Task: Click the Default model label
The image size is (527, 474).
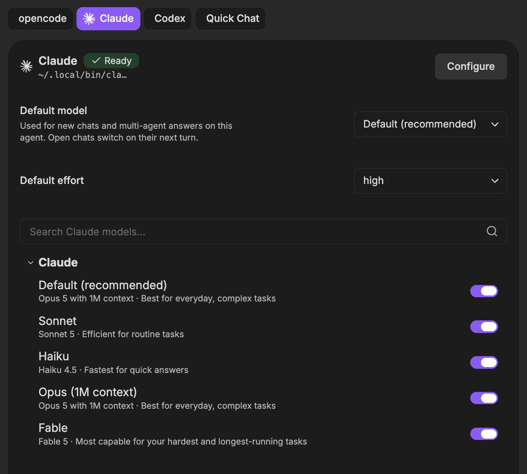Action: [x=53, y=111]
